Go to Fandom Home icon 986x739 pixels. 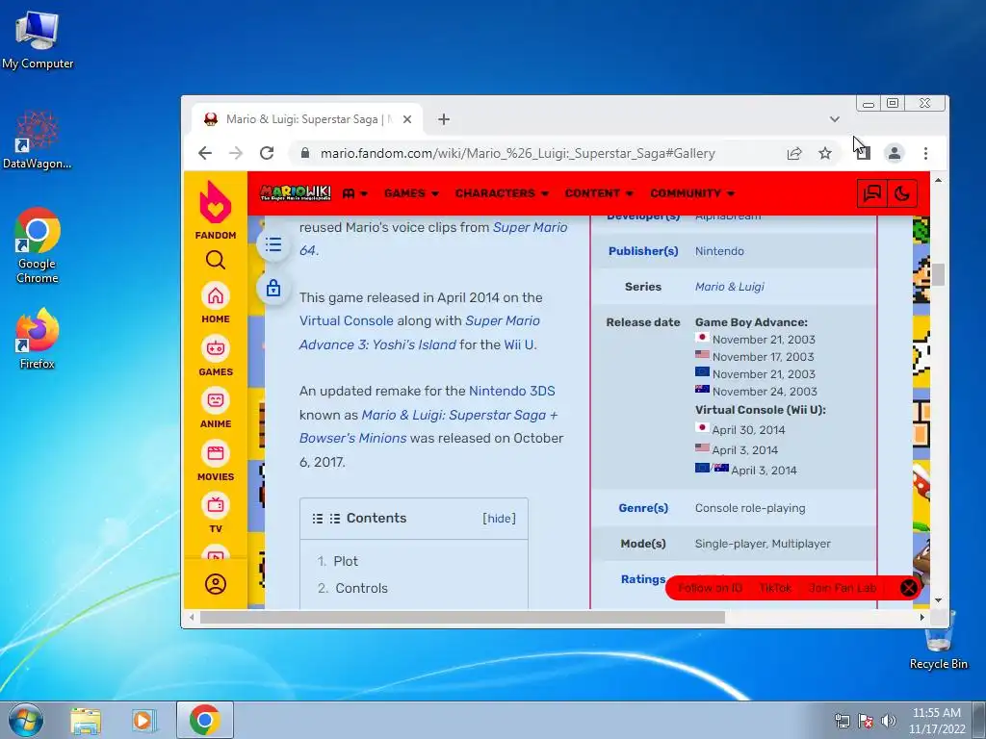[215, 296]
